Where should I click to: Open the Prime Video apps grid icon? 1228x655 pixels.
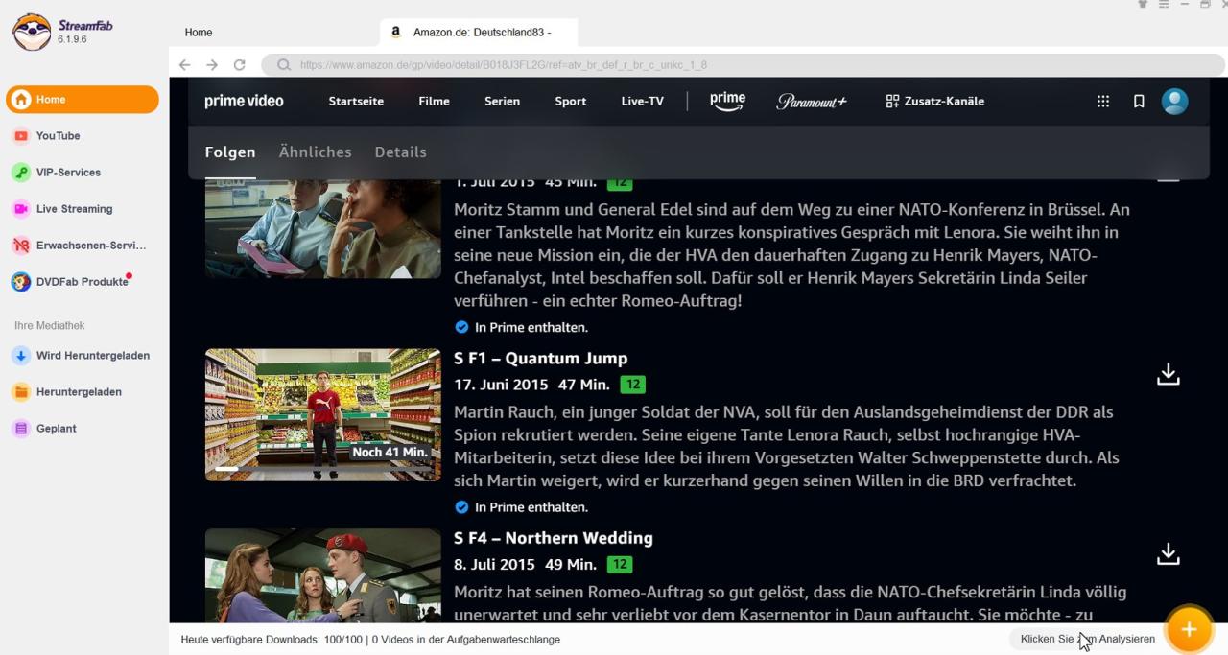point(1103,102)
